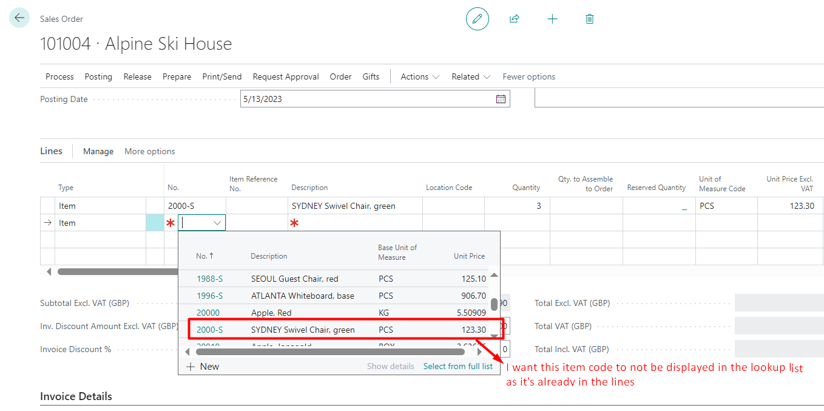
Task: Click the plus new-record icon
Action: coord(552,19)
